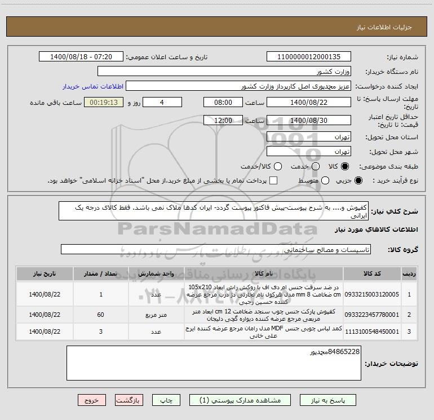Click the price validity date 1400/08/30 field
The height and width of the screenshot is (420, 434).
(x=309, y=120)
